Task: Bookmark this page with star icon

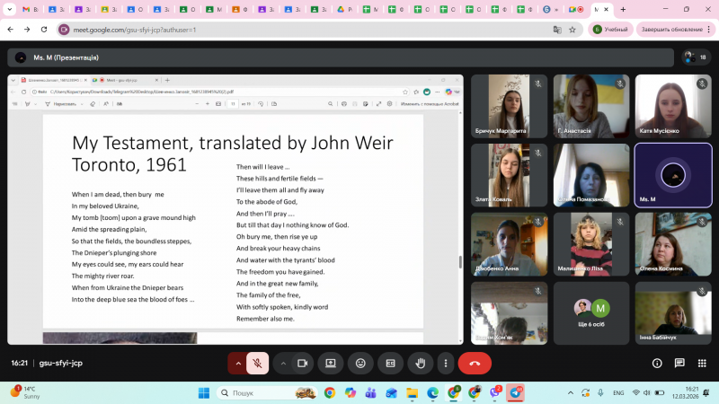Action: click(572, 30)
